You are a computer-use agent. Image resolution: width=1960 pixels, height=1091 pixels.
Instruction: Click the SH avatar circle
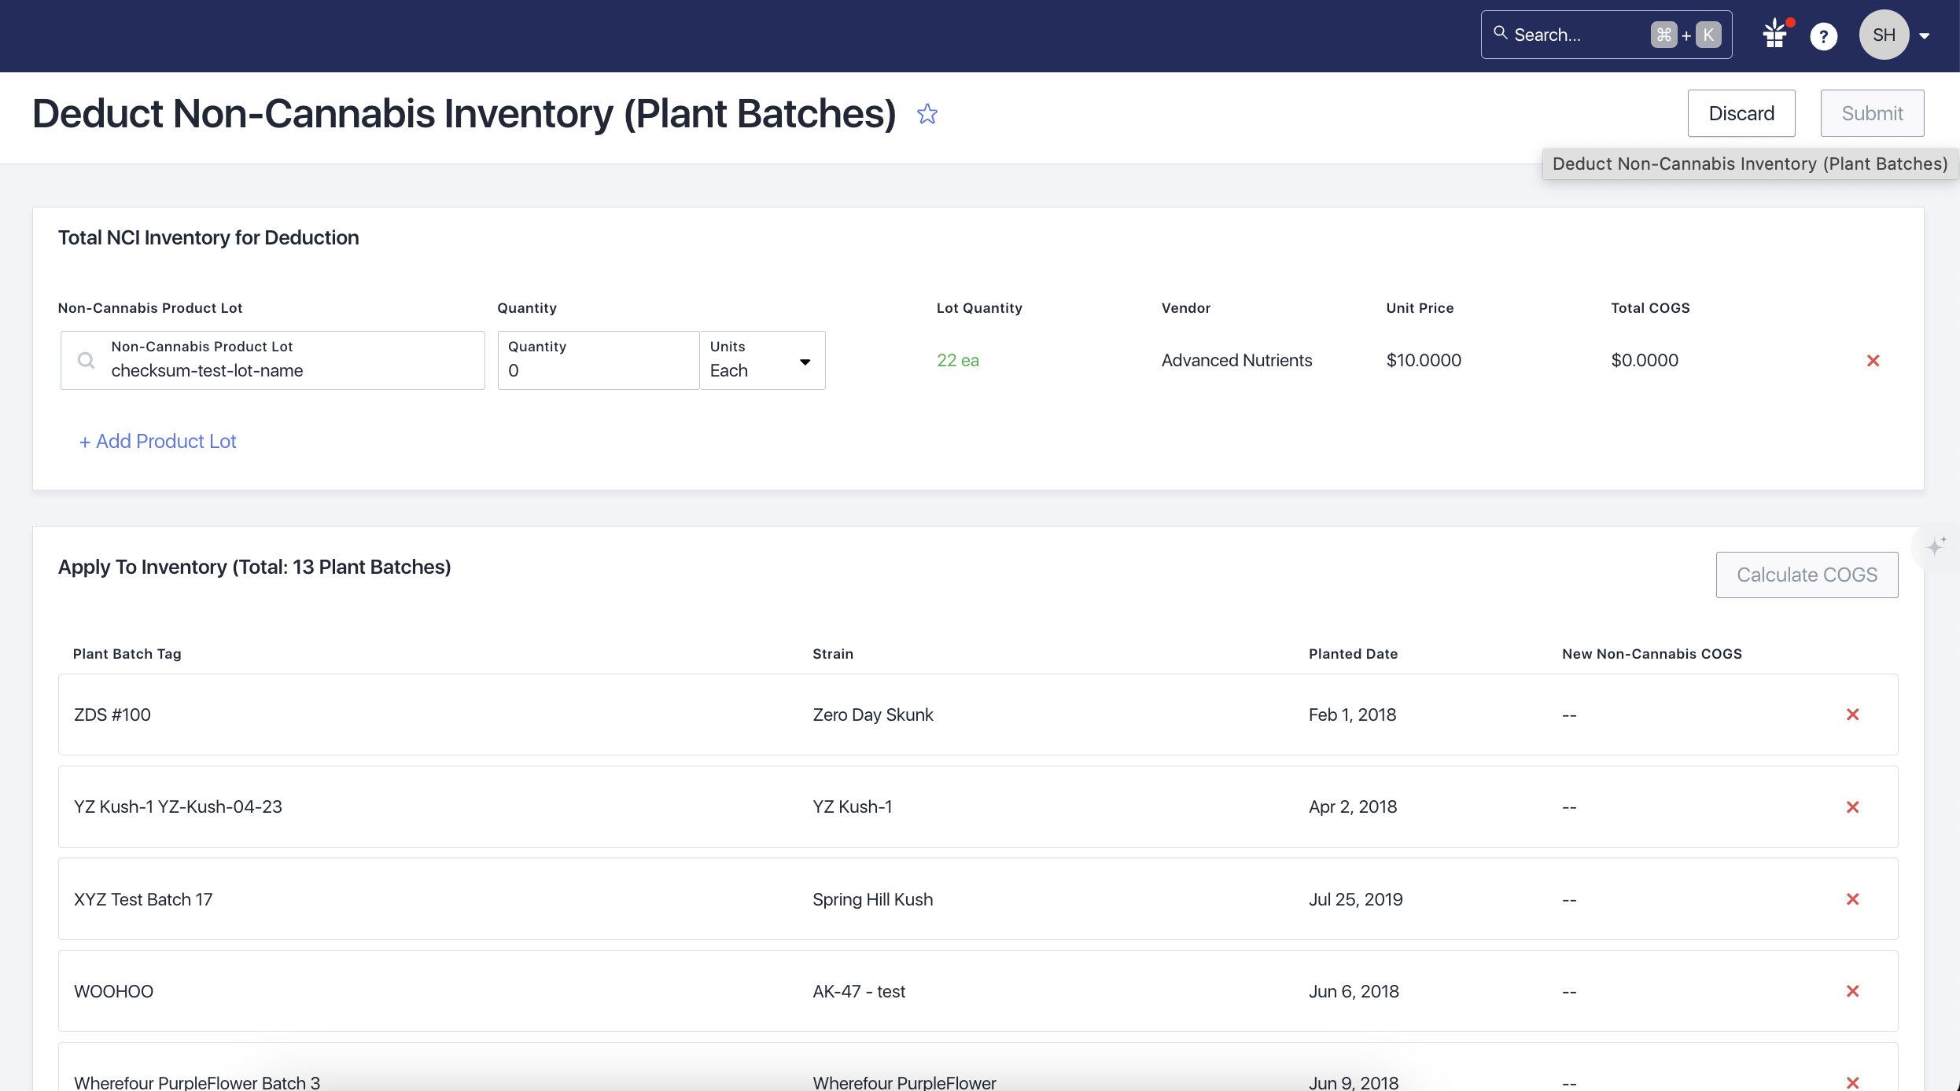1883,35
